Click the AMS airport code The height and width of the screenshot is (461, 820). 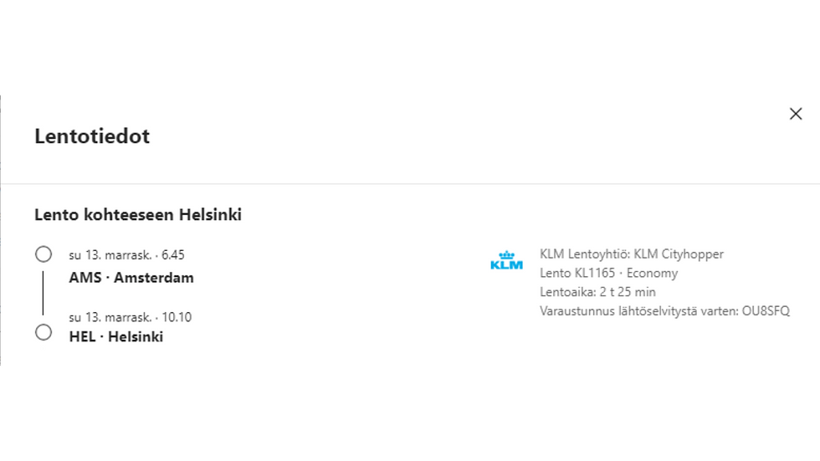pyautogui.click(x=85, y=278)
